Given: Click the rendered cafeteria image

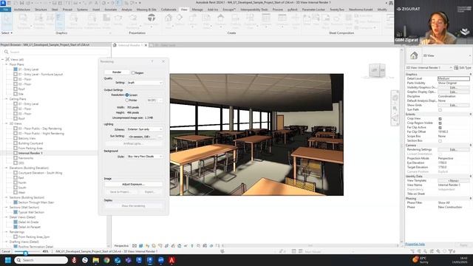Looking at the screenshot, I should pyautogui.click(x=256, y=134).
